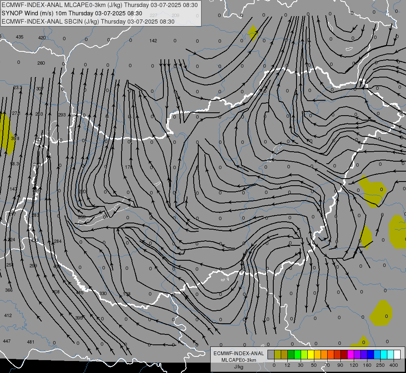
Task: Click the legend scale label 12
Action: coord(287,365)
